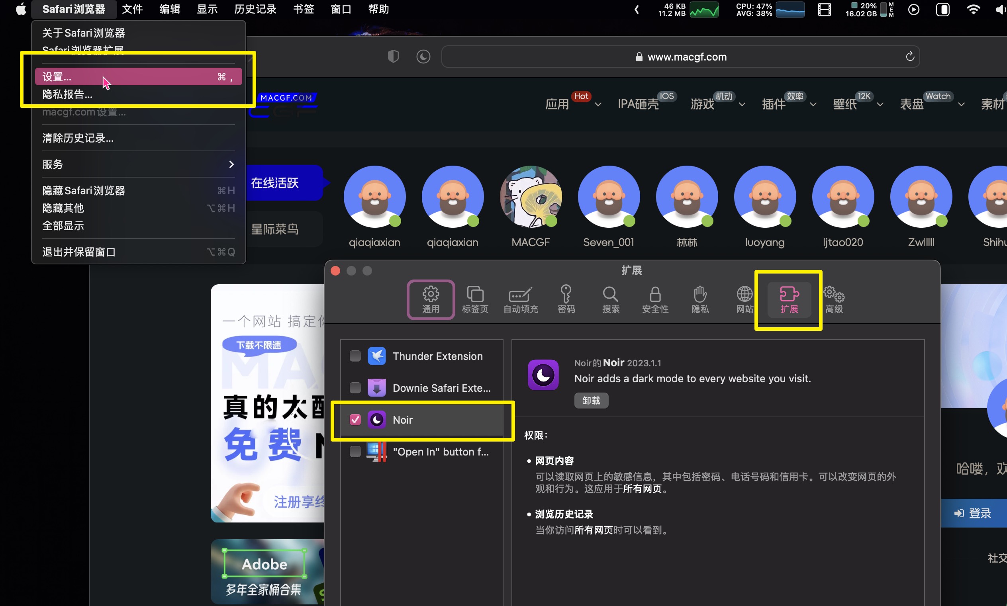Enable the "Open In" button extension
The width and height of the screenshot is (1007, 606).
pyautogui.click(x=354, y=451)
